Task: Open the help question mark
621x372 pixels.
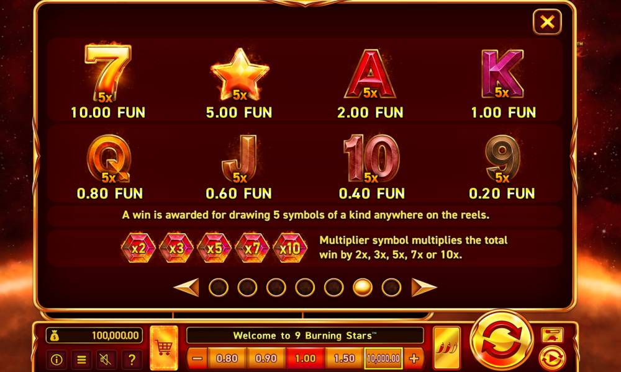Action: (132, 360)
